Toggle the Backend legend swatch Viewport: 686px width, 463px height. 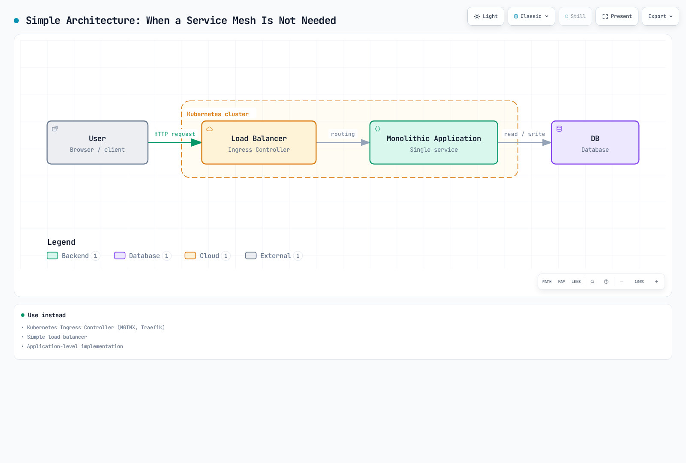52,256
